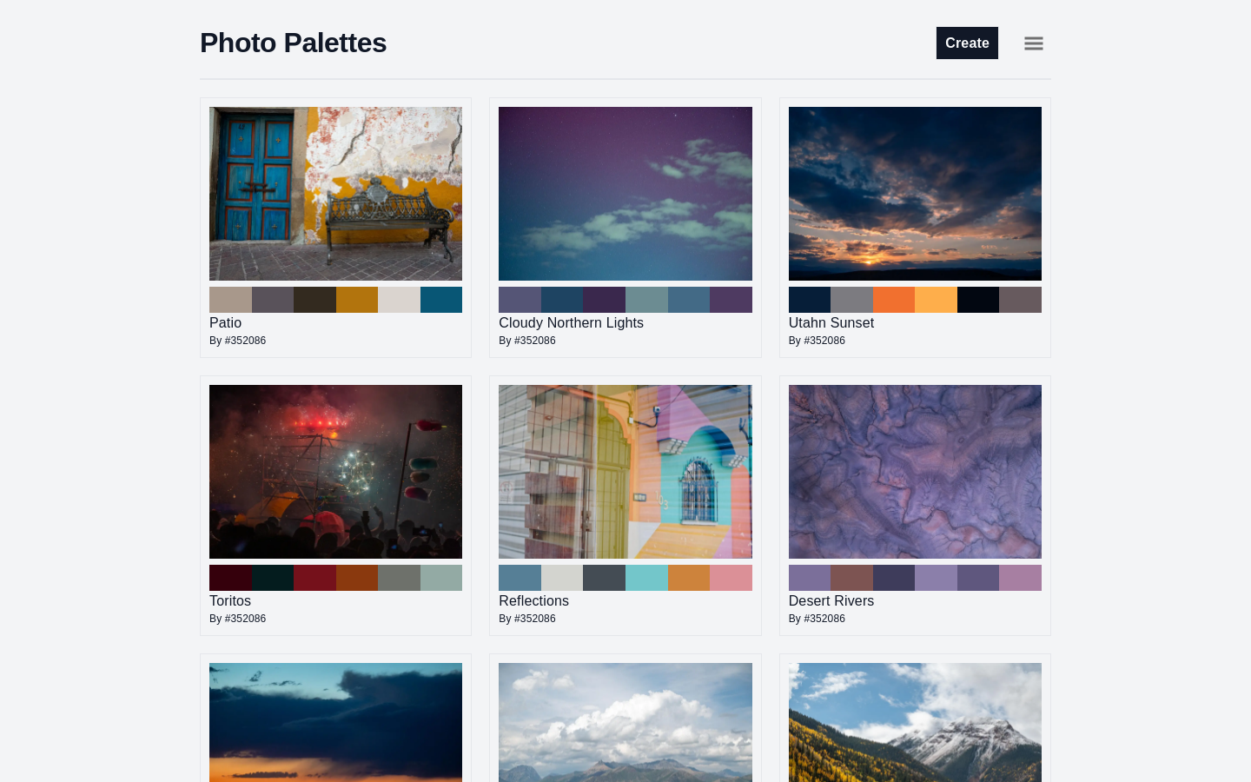Pick the pale sage swatch in Toritos

(x=441, y=578)
